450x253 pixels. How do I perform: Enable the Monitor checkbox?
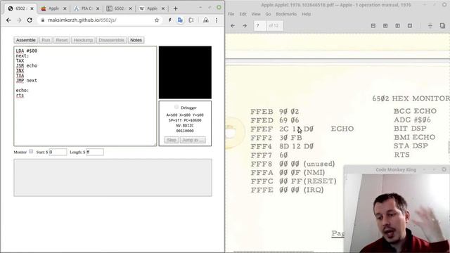coord(31,152)
